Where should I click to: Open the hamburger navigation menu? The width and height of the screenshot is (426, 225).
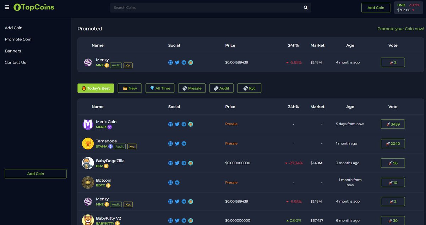(x=7, y=7)
